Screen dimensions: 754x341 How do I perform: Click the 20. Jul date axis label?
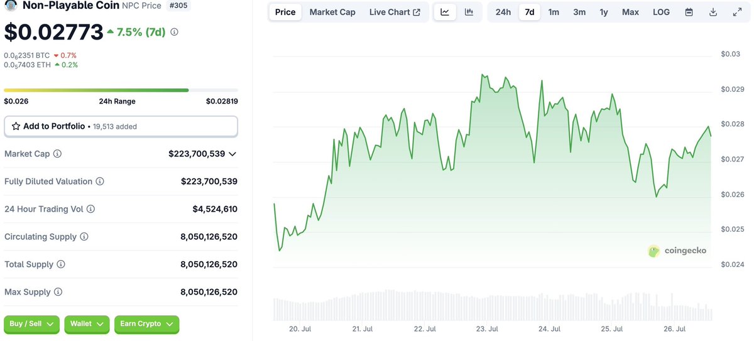click(x=300, y=329)
